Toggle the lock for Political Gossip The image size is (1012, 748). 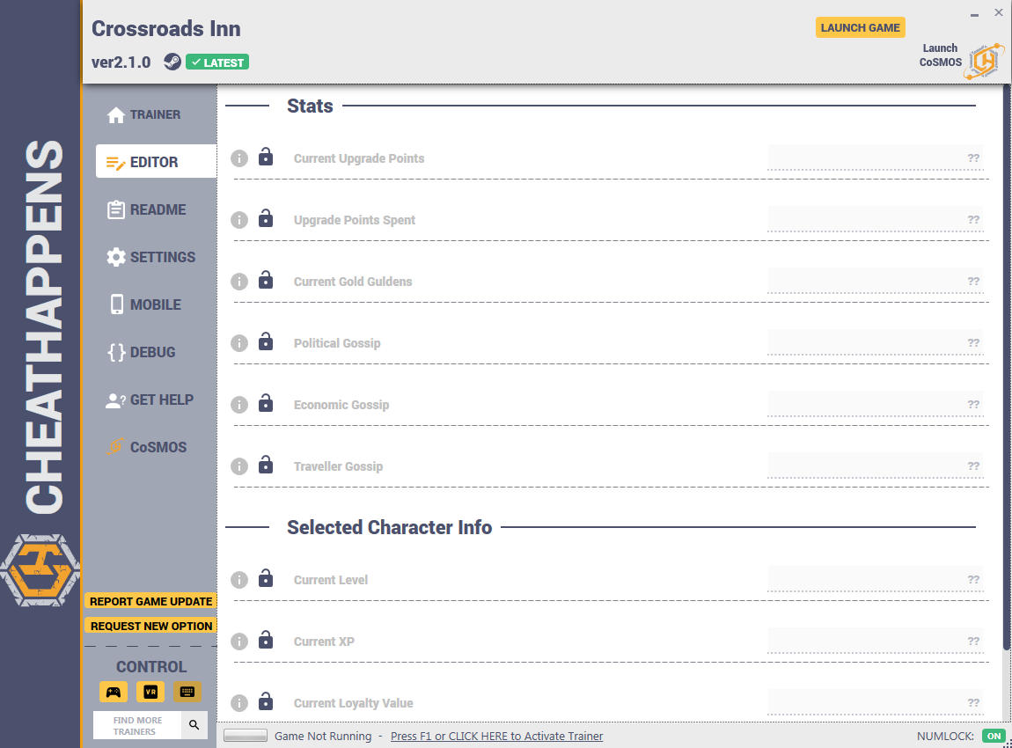[265, 341]
